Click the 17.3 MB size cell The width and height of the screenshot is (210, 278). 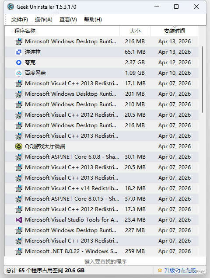(x=135, y=209)
